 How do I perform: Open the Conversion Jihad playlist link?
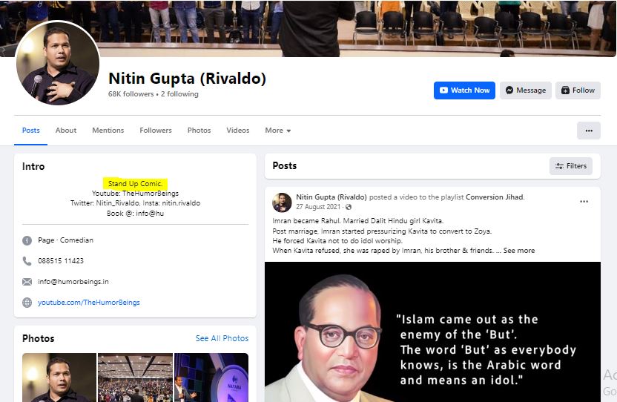click(495, 197)
